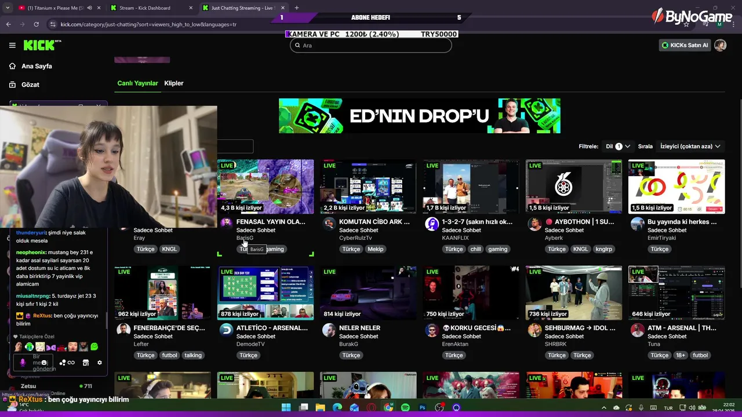This screenshot has width=742, height=417.
Task: Open EmirTiryaki channel avatar
Action: coord(637,224)
